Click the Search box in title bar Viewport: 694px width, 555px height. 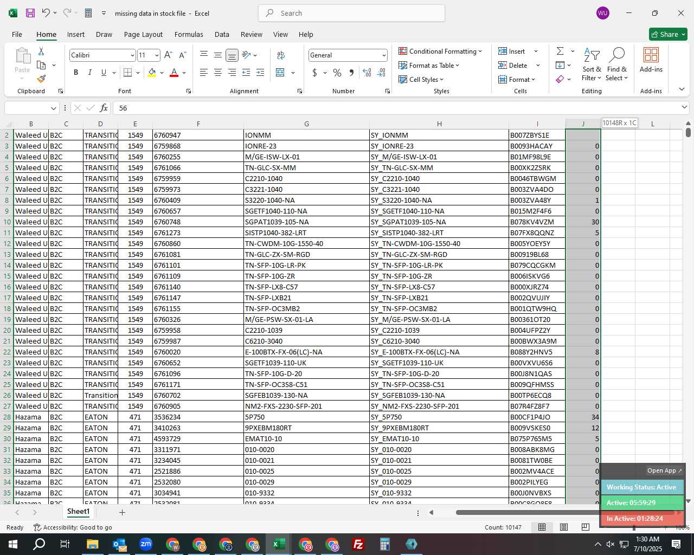[351, 13]
